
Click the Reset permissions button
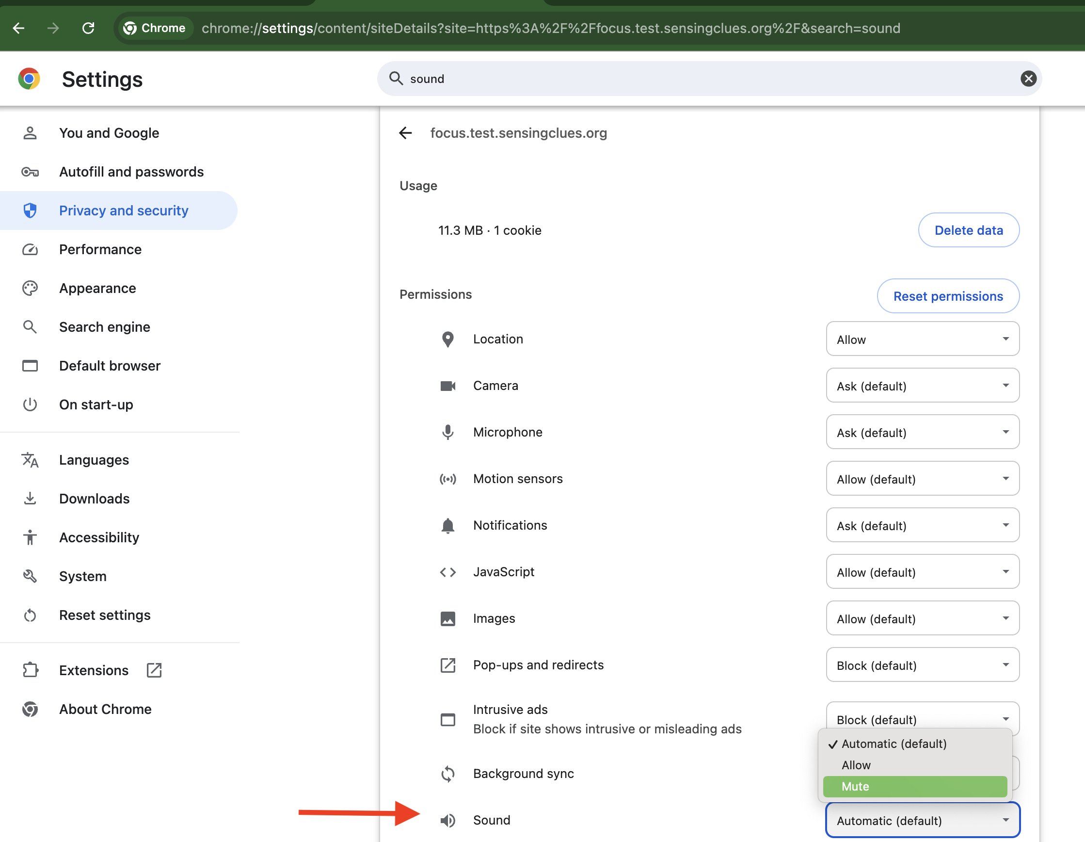(x=947, y=296)
